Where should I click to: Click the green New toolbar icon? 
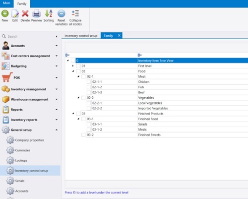[5, 13]
